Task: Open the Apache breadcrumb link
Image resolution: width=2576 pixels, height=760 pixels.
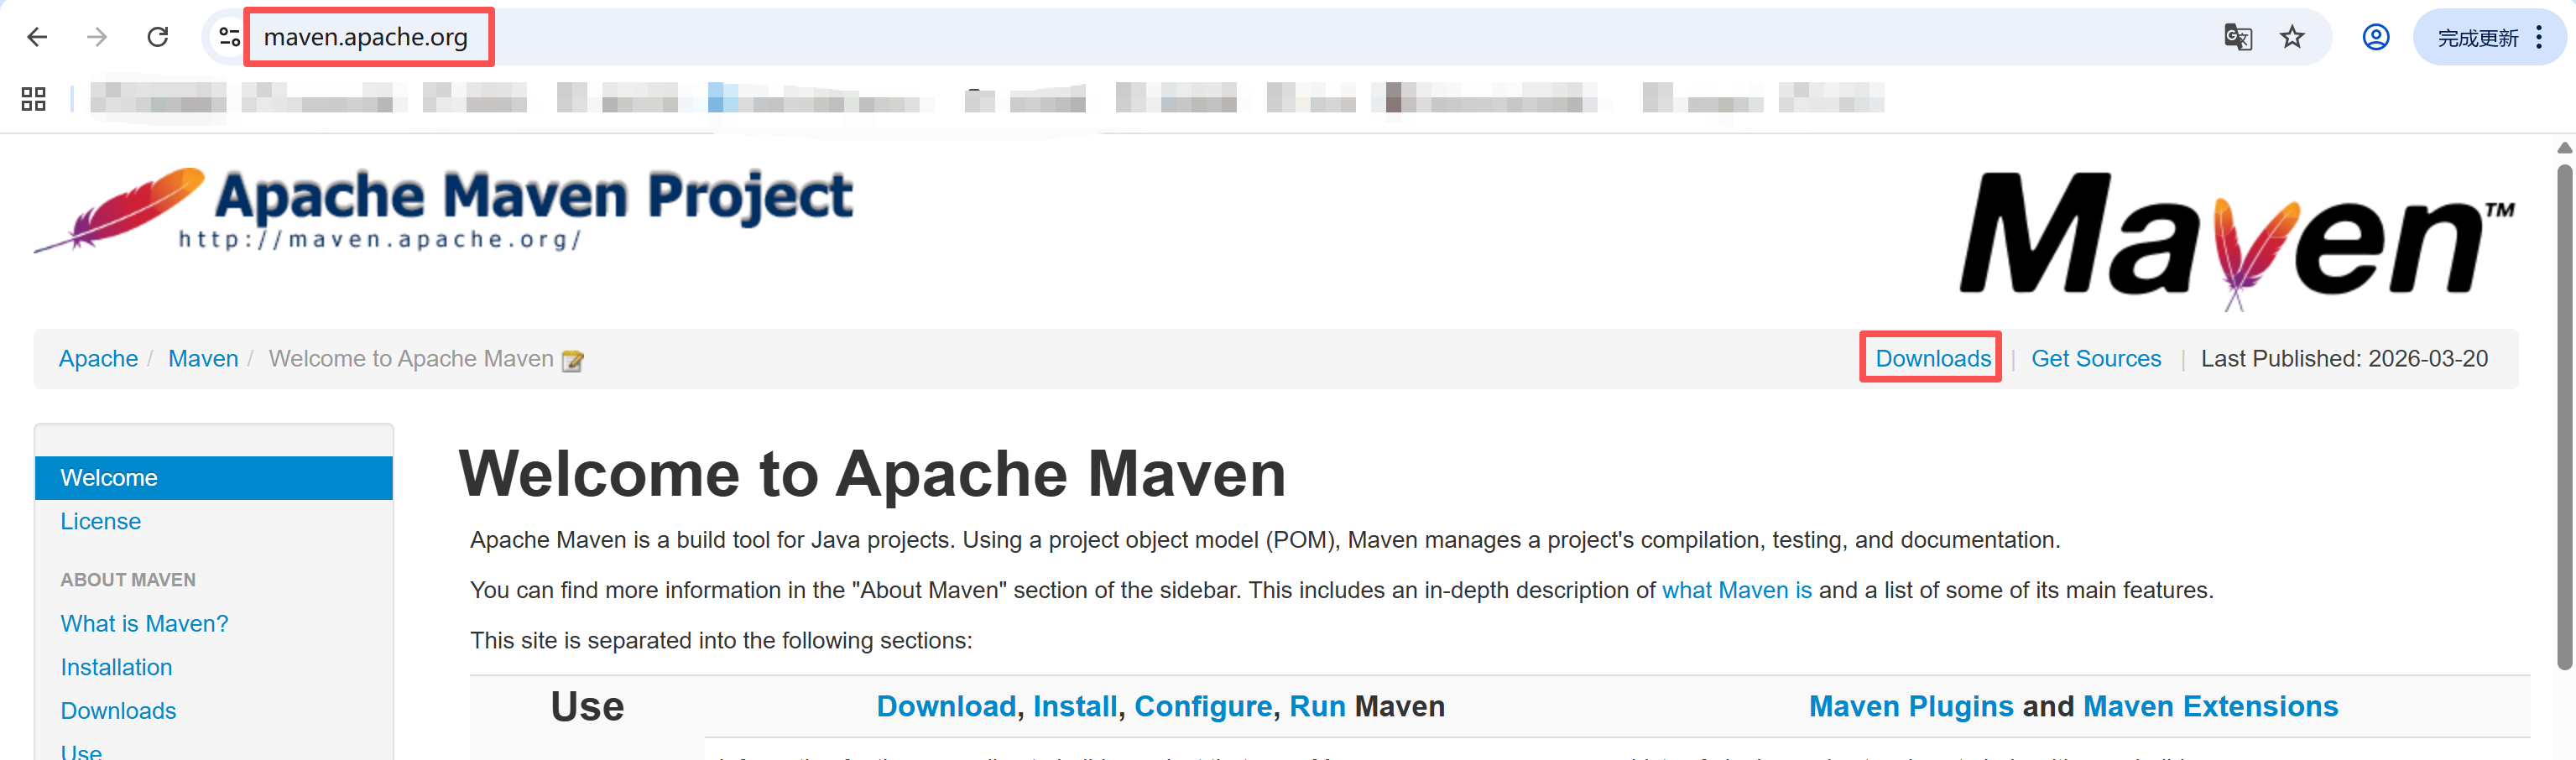Action: pos(98,358)
